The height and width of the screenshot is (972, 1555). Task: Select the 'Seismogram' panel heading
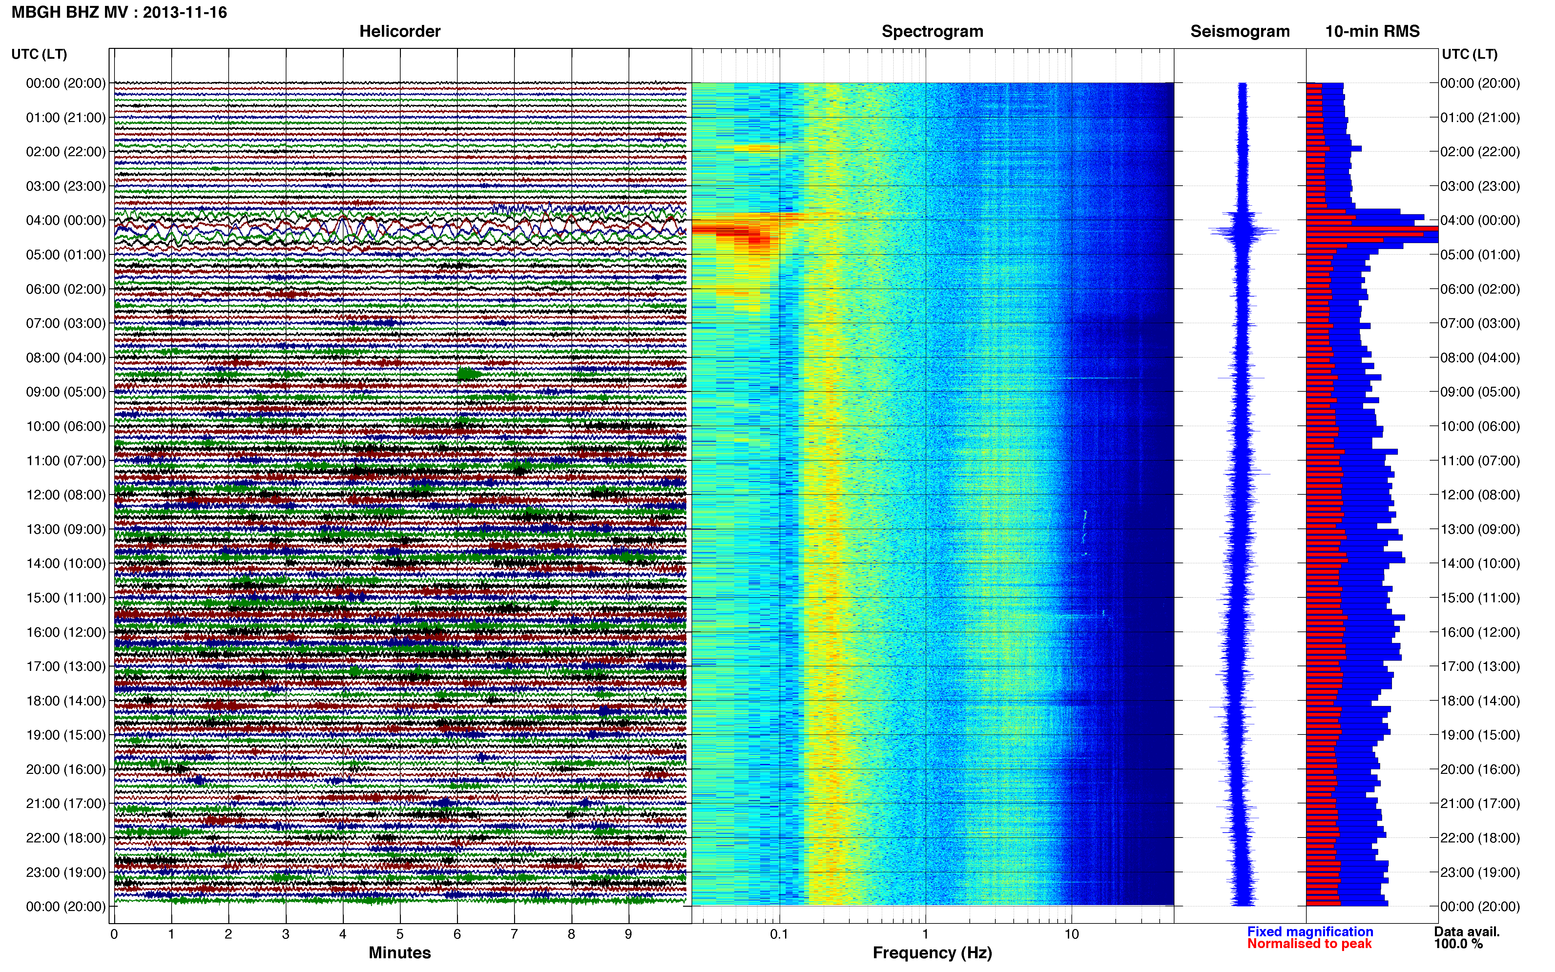click(x=1240, y=31)
